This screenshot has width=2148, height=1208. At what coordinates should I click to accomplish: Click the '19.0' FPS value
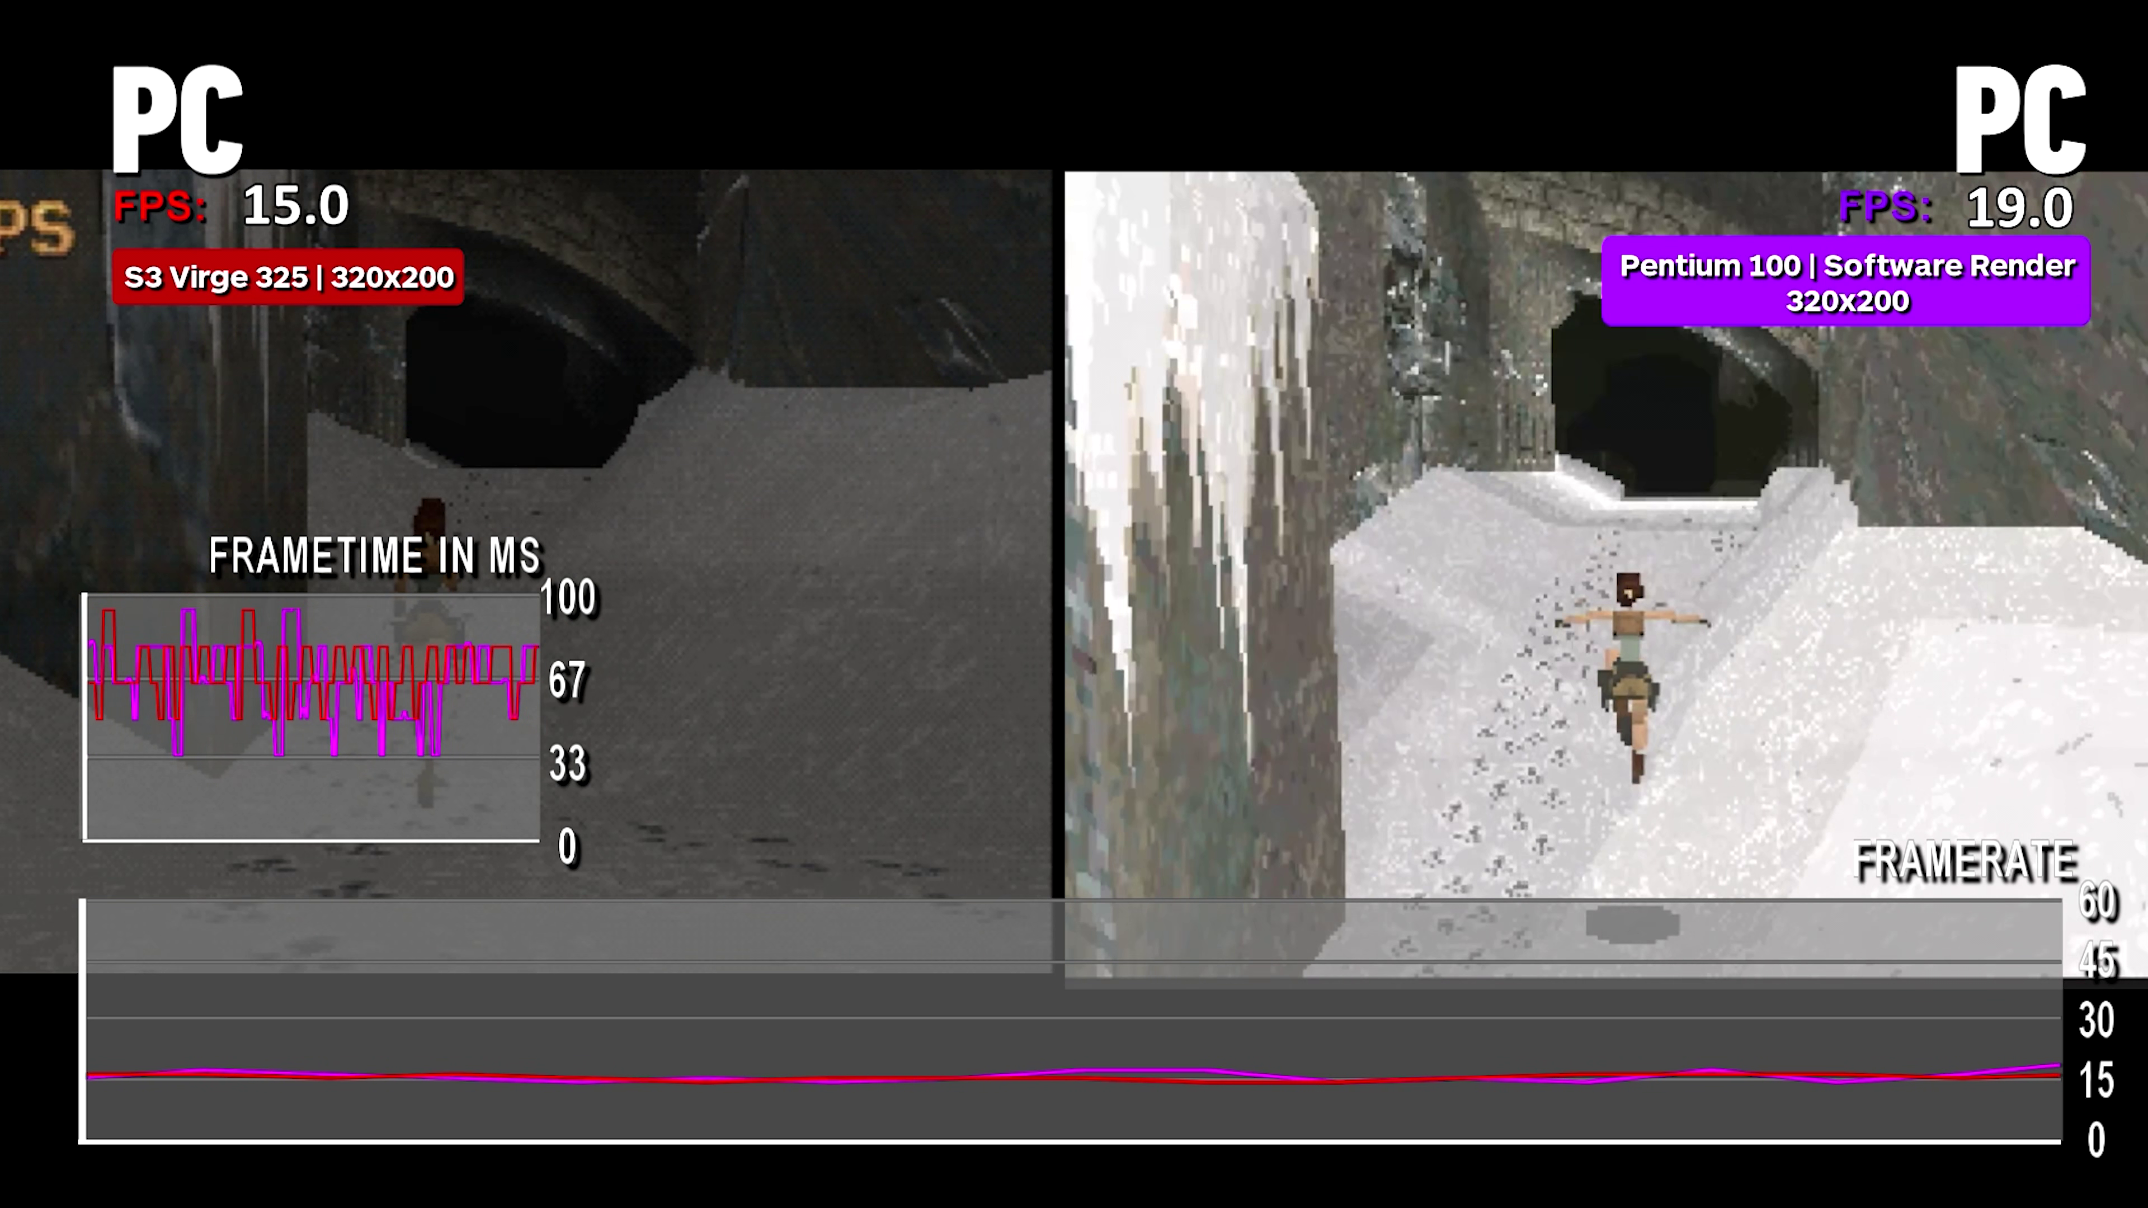(2019, 207)
